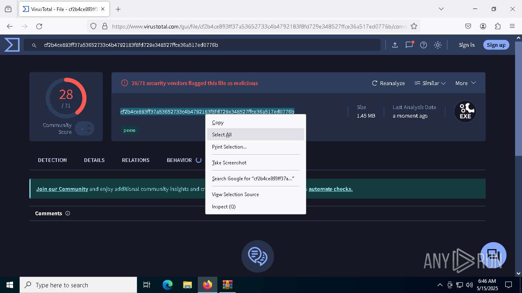
Task: Click the Comments info icon
Action: [68, 213]
